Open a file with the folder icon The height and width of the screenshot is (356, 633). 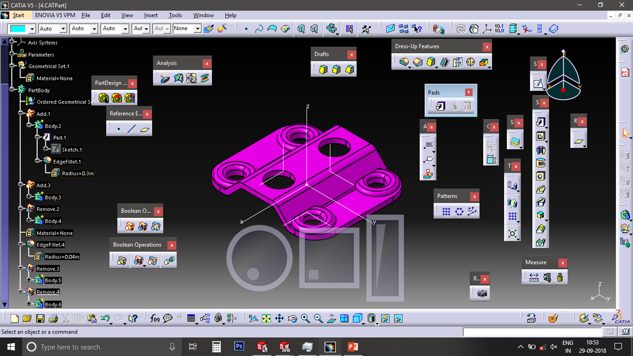pyautogui.click(x=27, y=318)
